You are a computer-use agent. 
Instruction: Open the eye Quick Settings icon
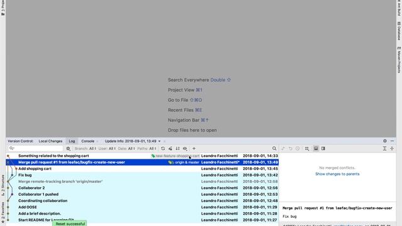185,148
